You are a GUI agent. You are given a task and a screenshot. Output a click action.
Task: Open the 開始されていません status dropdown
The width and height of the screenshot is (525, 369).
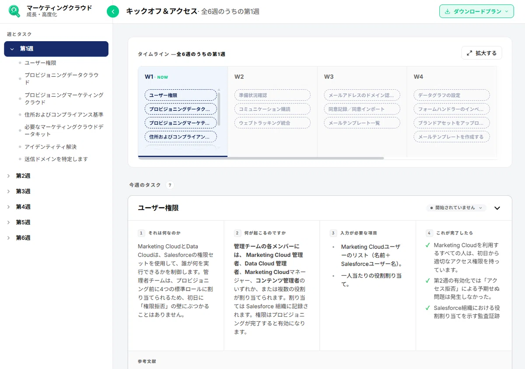pos(456,208)
